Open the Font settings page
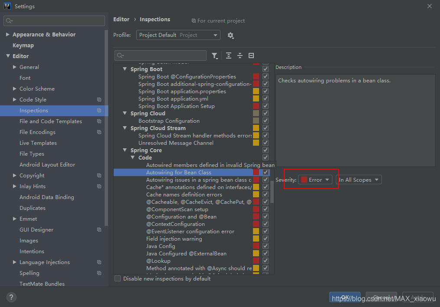 pos(25,78)
